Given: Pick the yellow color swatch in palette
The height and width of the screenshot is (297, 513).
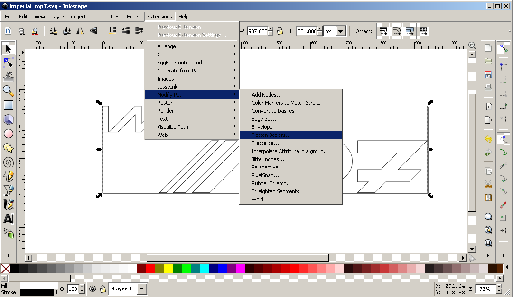Looking at the screenshot, I should click(168, 269).
